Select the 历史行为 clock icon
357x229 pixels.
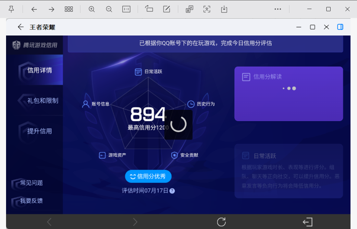point(191,104)
